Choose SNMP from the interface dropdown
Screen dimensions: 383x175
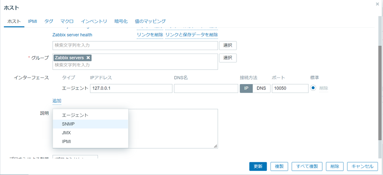68,124
